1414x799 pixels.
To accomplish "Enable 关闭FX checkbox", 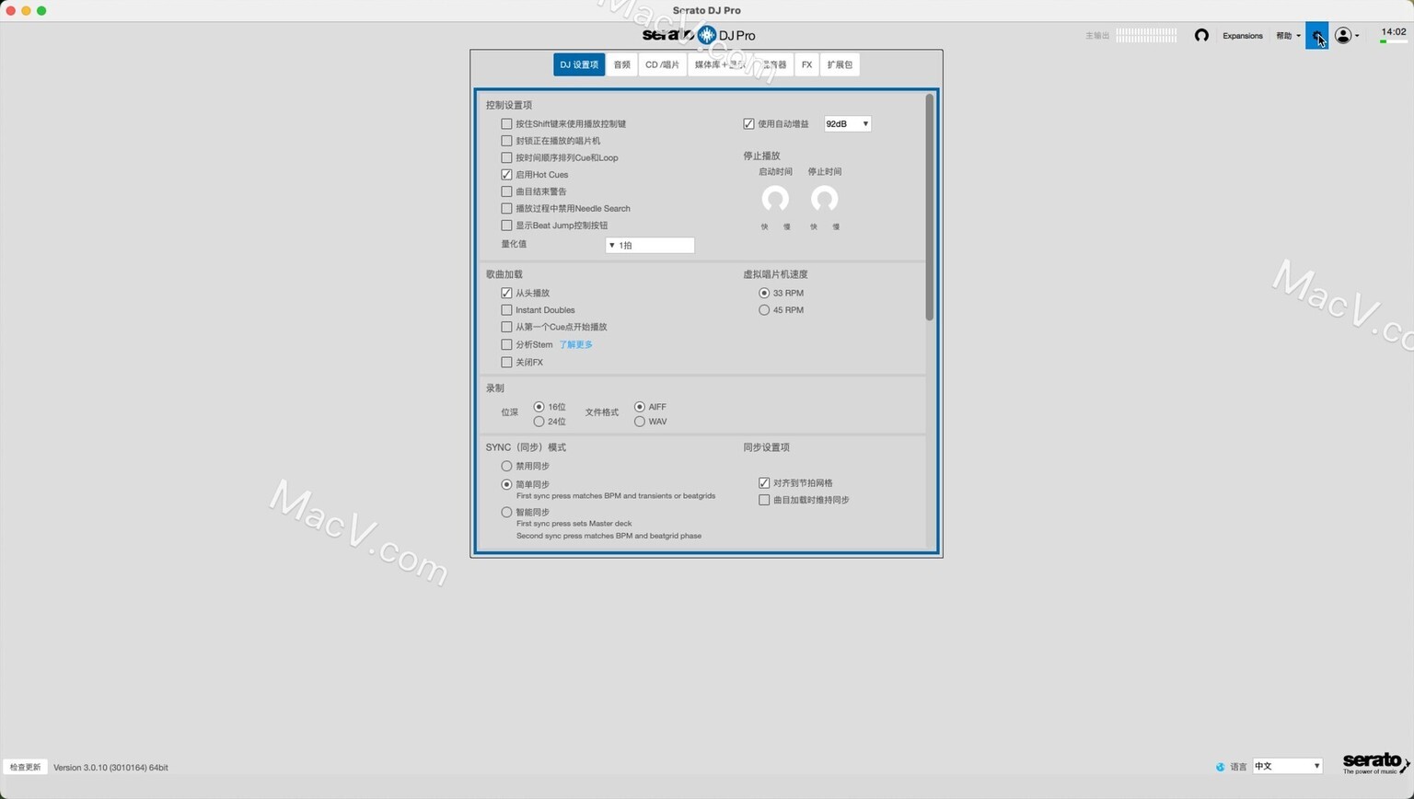I will (x=506, y=362).
